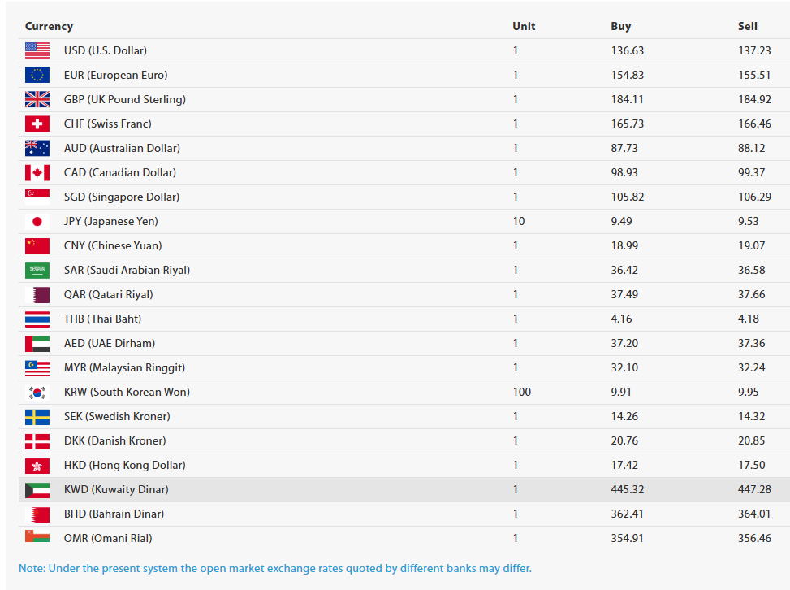Click the United States flag icon

[37, 50]
